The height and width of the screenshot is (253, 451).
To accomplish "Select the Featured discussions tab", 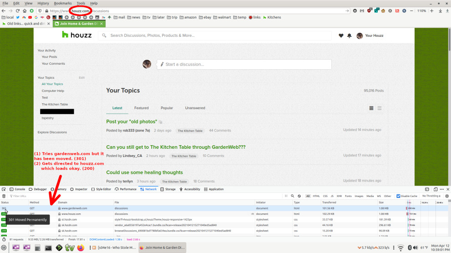I will tap(142, 108).
